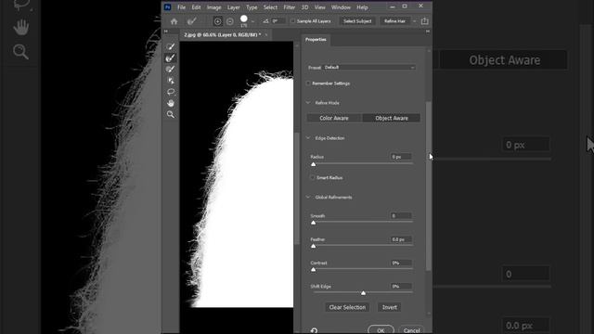Select the Hand tool in toolbar

click(171, 103)
